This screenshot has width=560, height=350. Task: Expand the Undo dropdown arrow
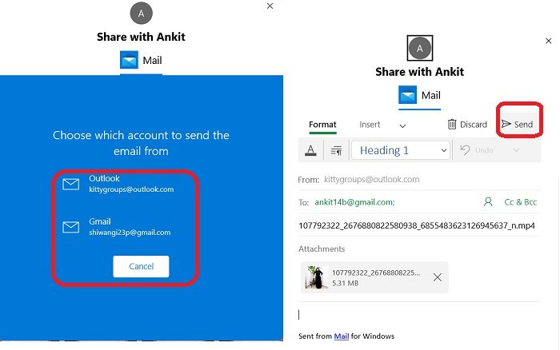point(516,150)
